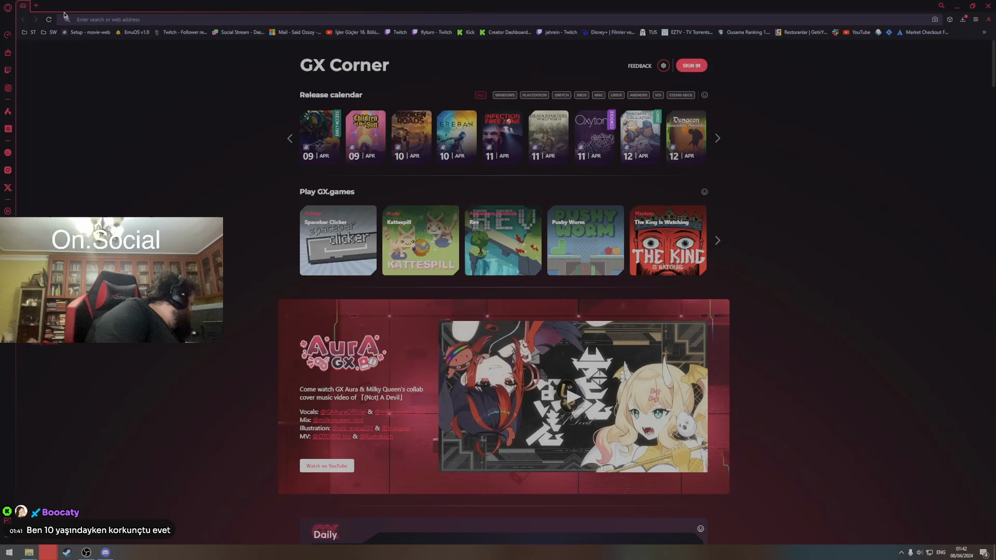Screen dimensions: 996x560
Task: Open Easy Setup menu icon
Action: 976,20
